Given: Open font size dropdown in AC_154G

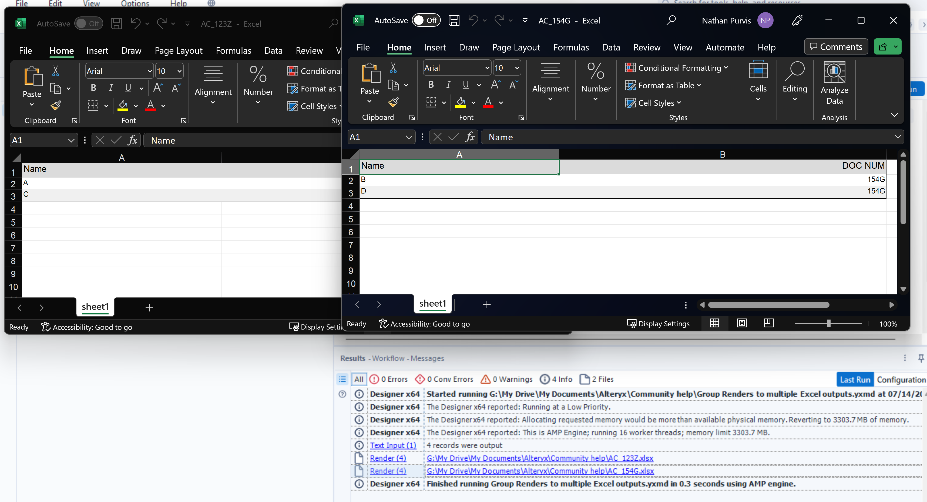Looking at the screenshot, I should [517, 68].
